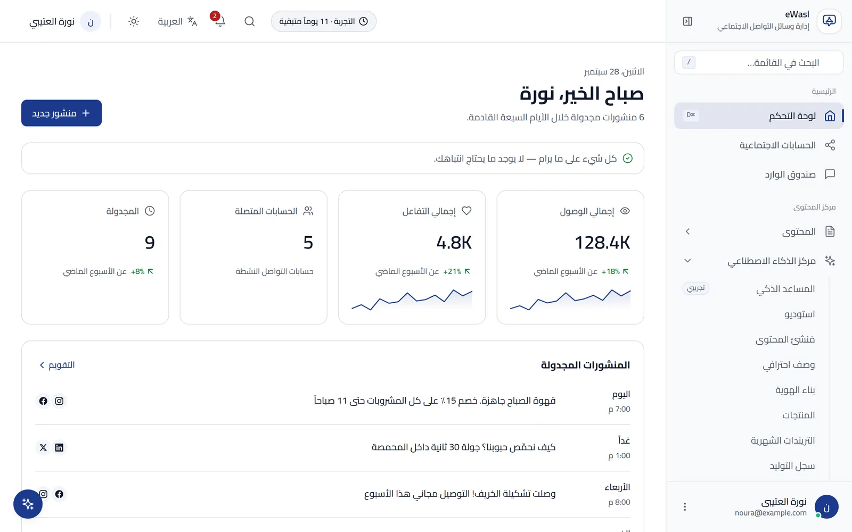Open trial status التجربة 11 يوماً متبقية

coord(324,21)
